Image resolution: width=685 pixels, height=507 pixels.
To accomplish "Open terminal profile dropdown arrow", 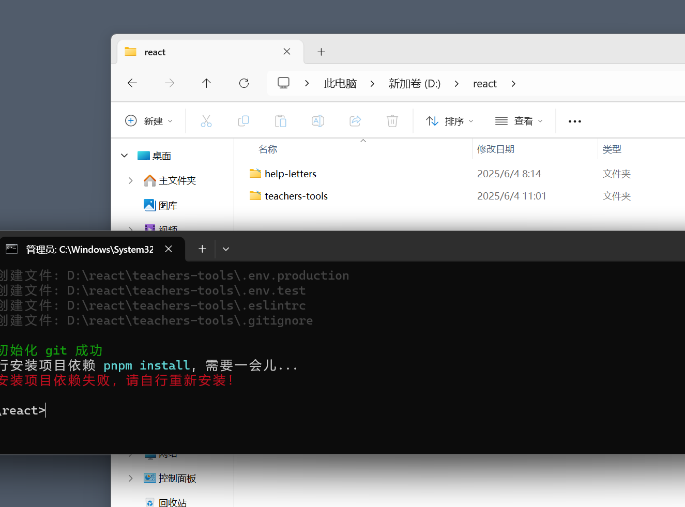I will [226, 249].
